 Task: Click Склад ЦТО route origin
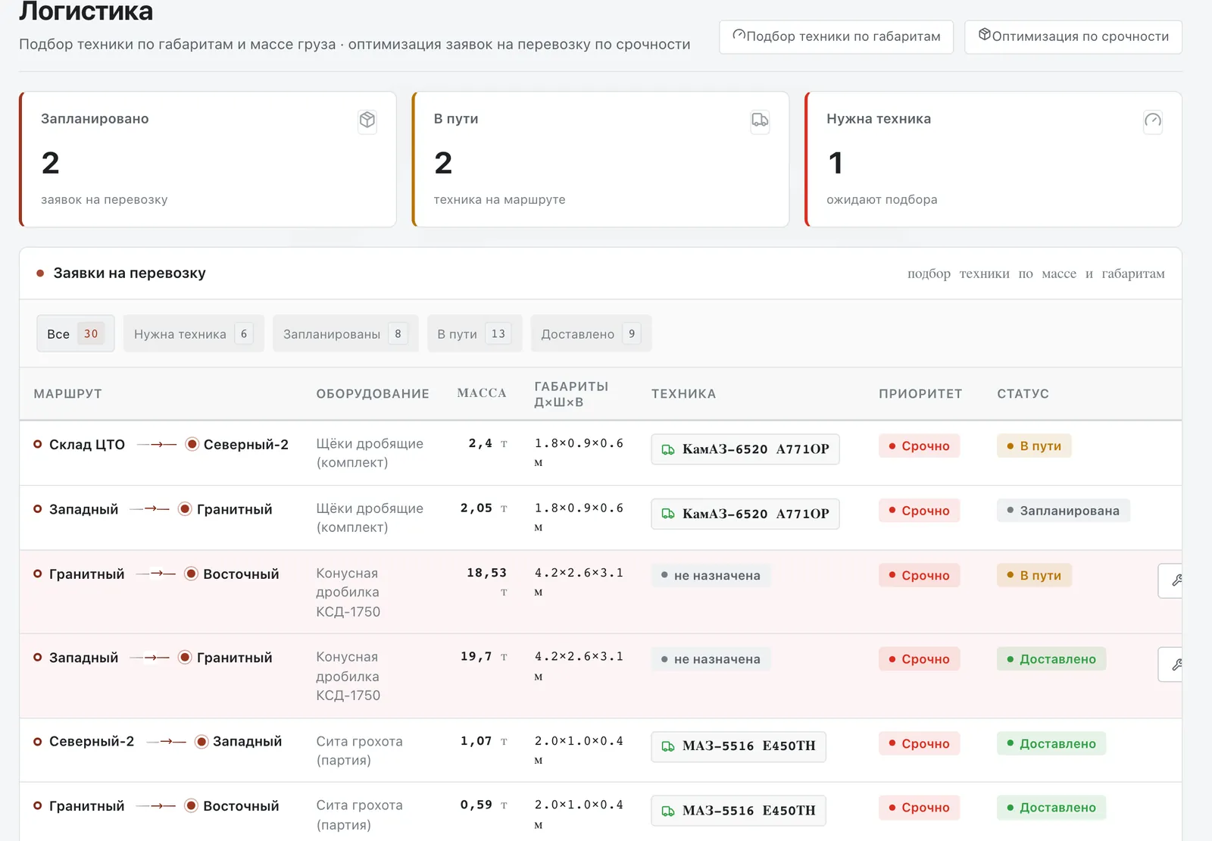coord(87,445)
